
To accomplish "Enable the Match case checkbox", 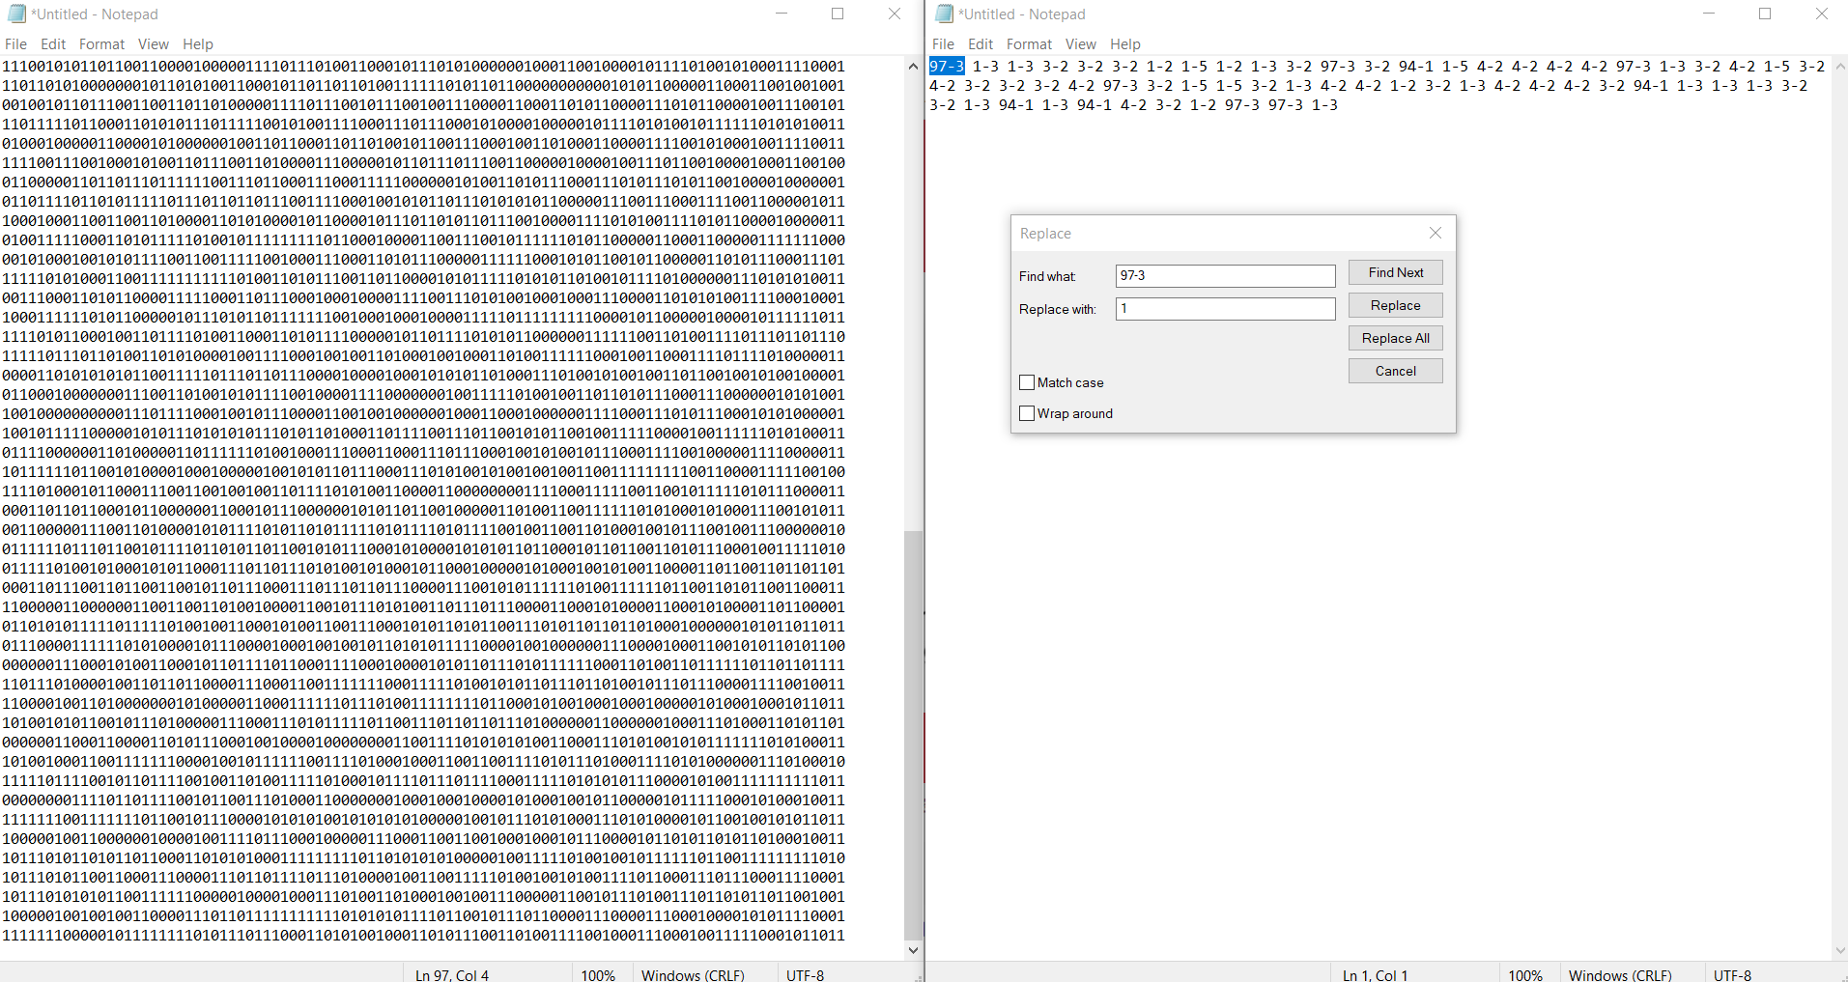I will coord(1027,382).
